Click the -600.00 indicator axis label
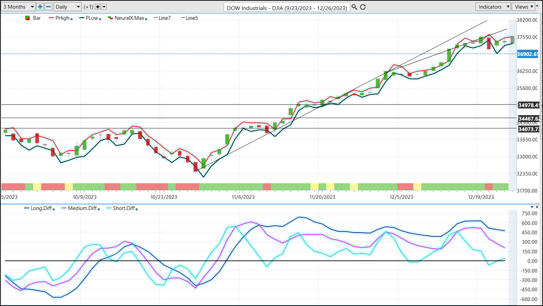This screenshot has height=306, width=543. (529, 299)
